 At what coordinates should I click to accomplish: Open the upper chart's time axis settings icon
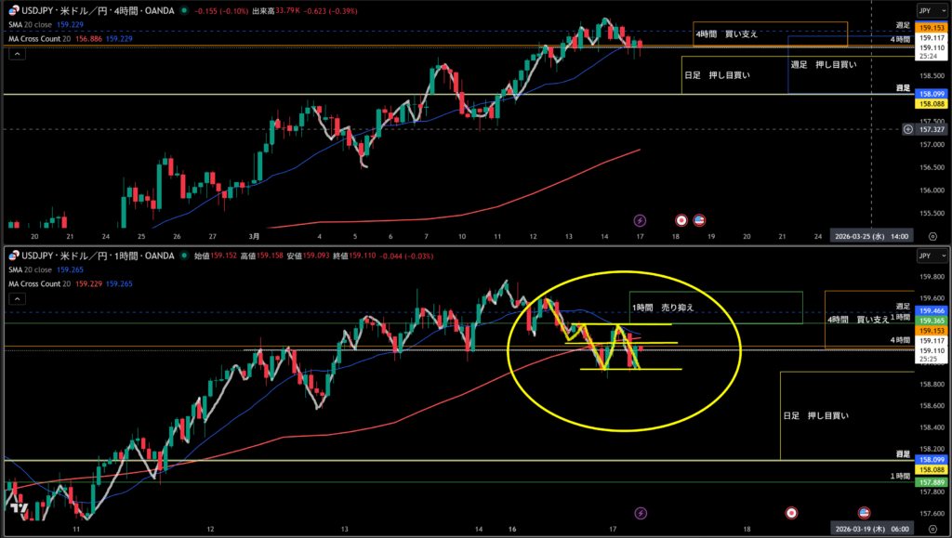coord(932,236)
